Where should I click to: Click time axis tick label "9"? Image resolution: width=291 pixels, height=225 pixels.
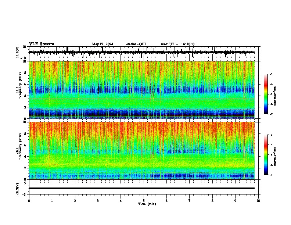(x=235, y=201)
